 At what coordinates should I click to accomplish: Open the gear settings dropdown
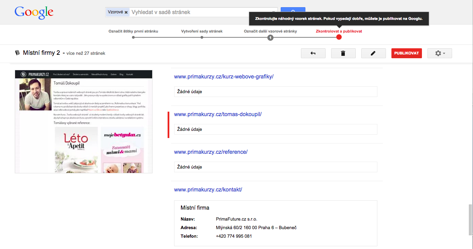(440, 53)
